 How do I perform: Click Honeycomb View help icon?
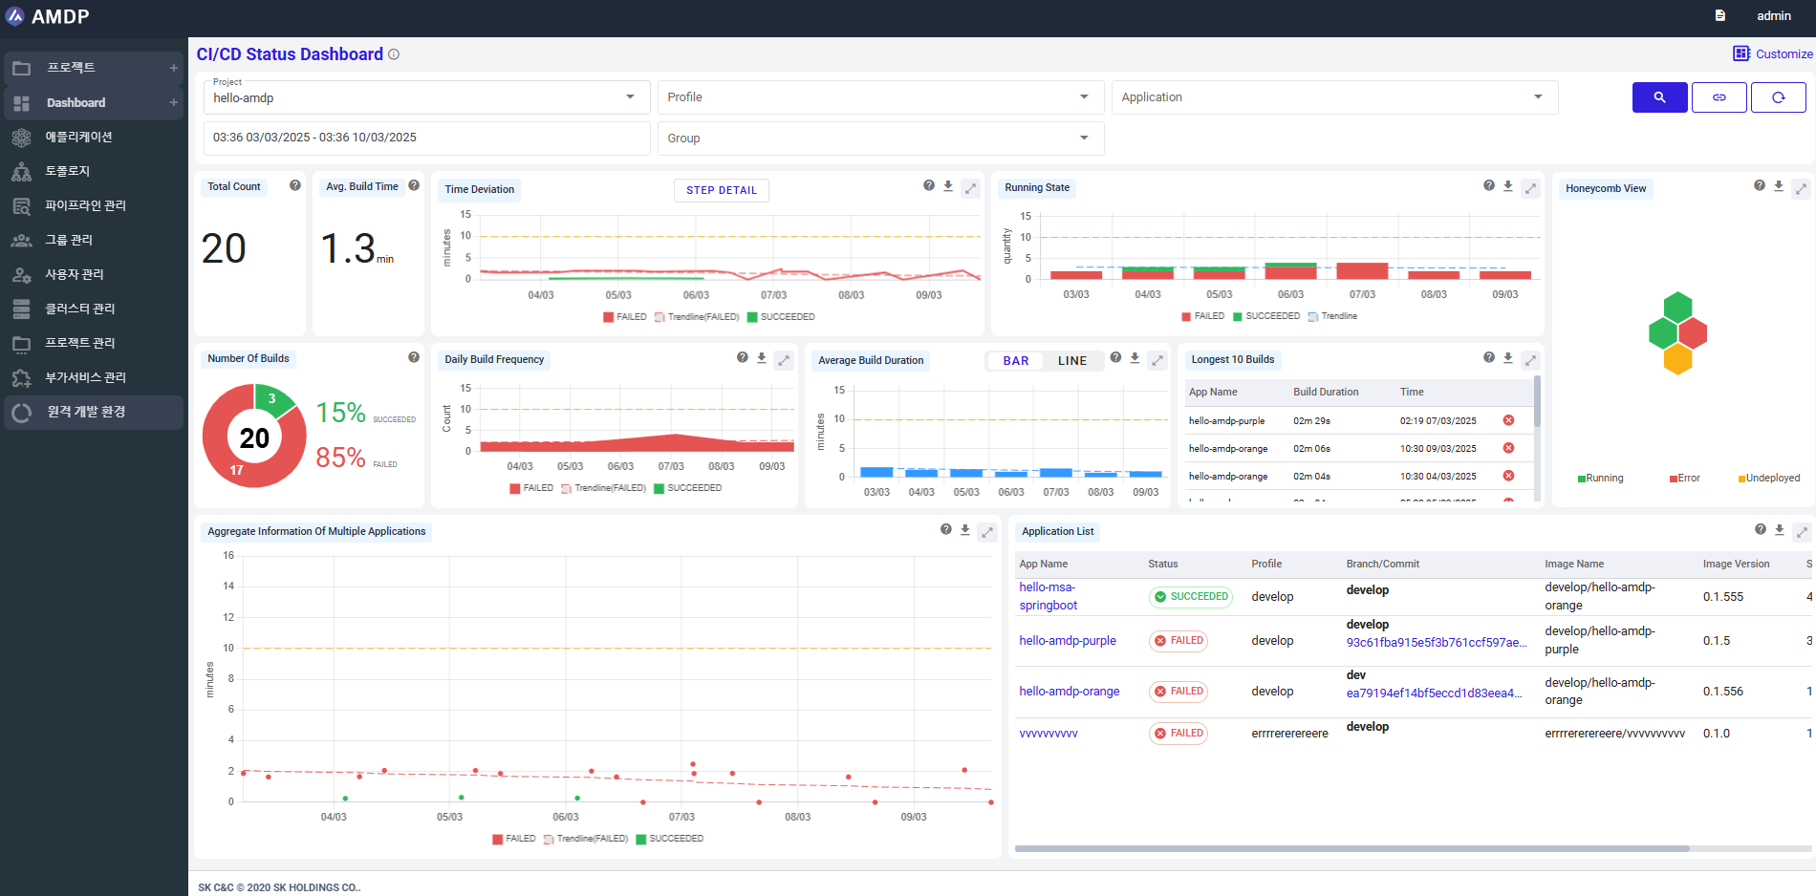pos(1760,185)
